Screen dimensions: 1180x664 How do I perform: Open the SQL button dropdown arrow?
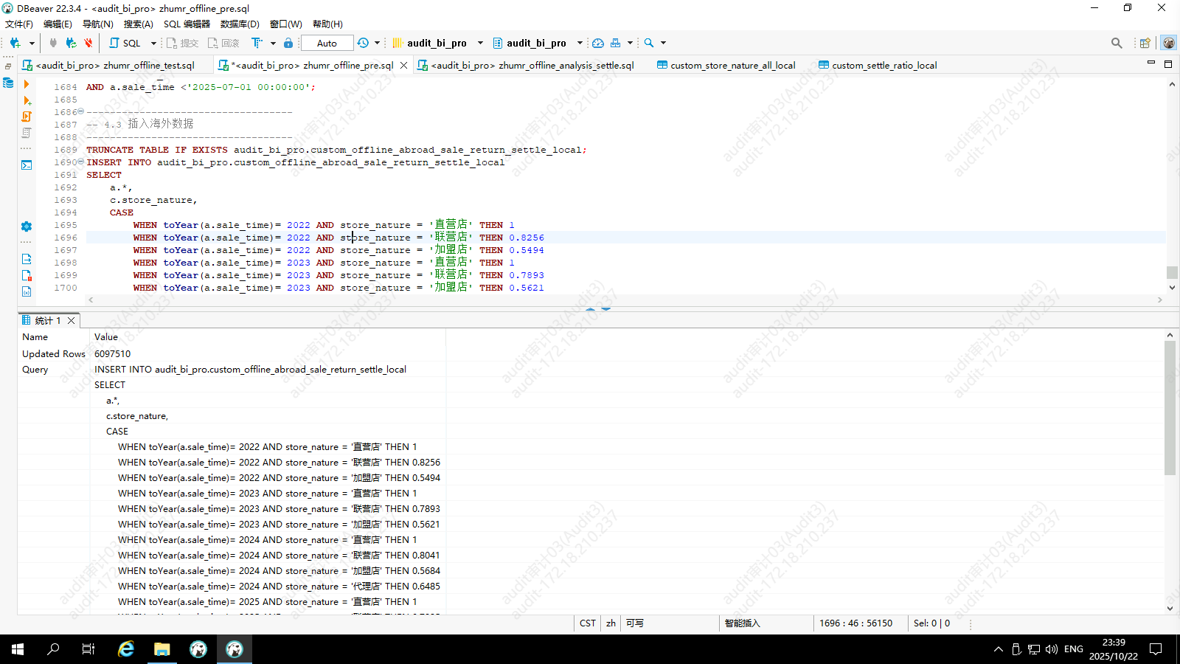pyautogui.click(x=153, y=43)
